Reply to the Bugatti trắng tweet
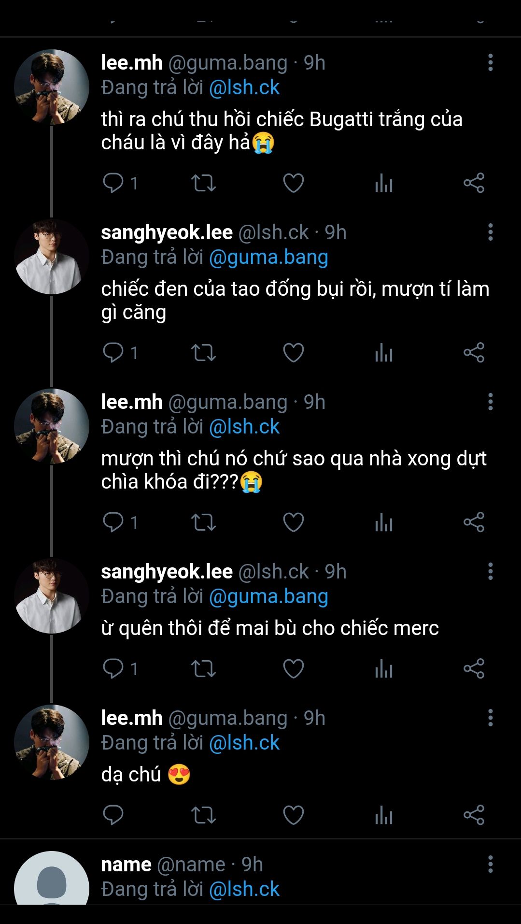The width and height of the screenshot is (521, 924). pyautogui.click(x=113, y=183)
